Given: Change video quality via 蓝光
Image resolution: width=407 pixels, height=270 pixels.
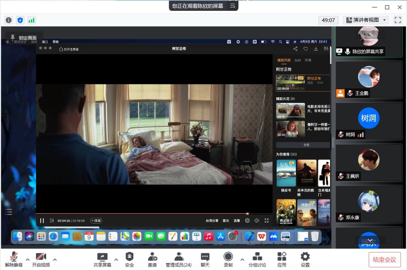Looking at the screenshot, I should (x=226, y=221).
